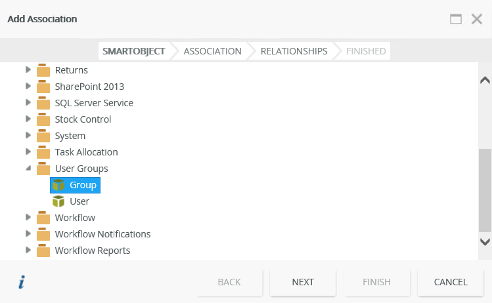Click the Workflow Reports folder icon
The width and height of the screenshot is (492, 303).
tap(43, 251)
